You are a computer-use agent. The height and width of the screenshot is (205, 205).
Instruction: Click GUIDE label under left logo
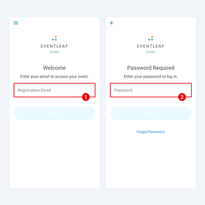(x=54, y=52)
